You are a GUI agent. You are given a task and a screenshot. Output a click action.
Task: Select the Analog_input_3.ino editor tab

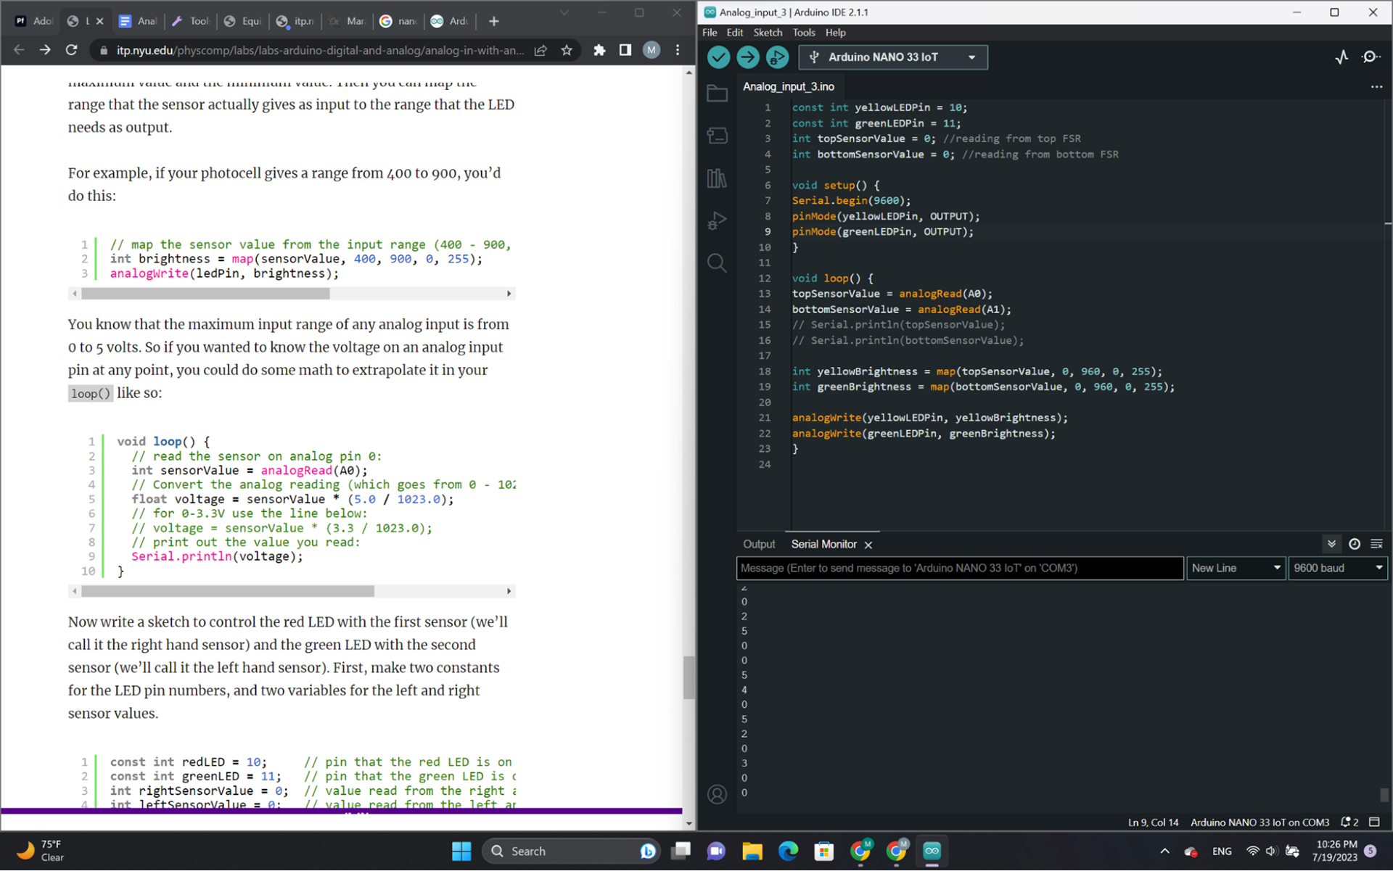789,86
